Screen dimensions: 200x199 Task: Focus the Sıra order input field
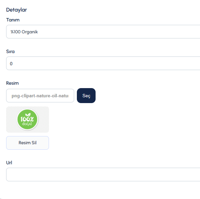click(x=103, y=63)
